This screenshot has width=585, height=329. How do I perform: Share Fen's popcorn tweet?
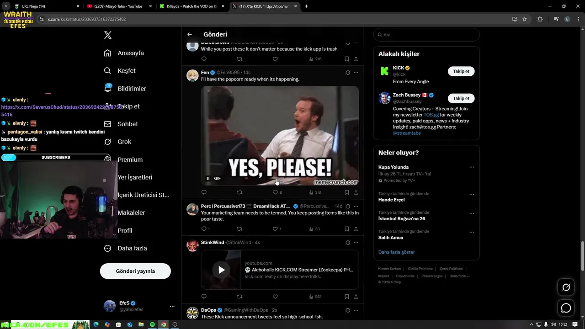[356, 192]
